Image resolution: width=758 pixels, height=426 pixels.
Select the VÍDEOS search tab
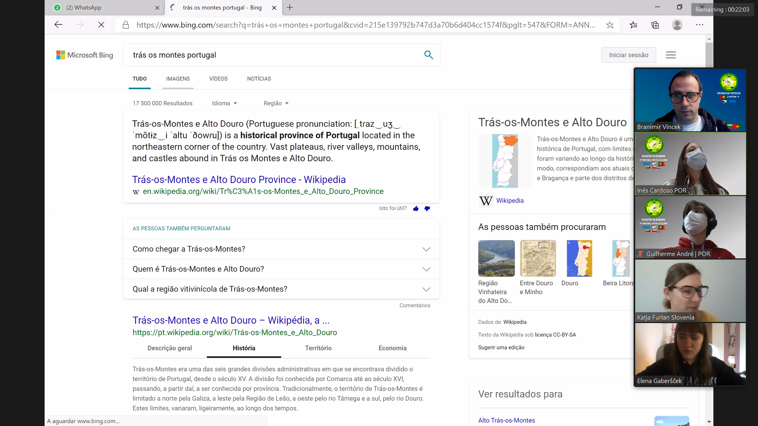[x=218, y=78]
